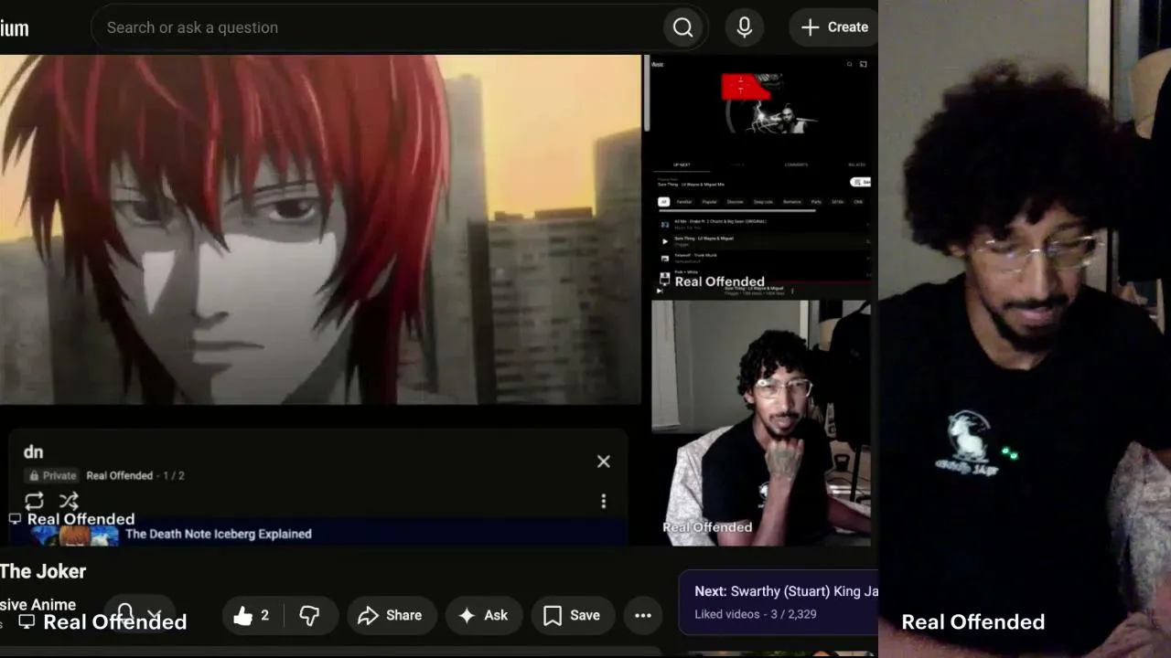Screen dimensions: 1171x658
Task: Open the "Next: Swarthy (Stuart) King" card
Action: 779,601
